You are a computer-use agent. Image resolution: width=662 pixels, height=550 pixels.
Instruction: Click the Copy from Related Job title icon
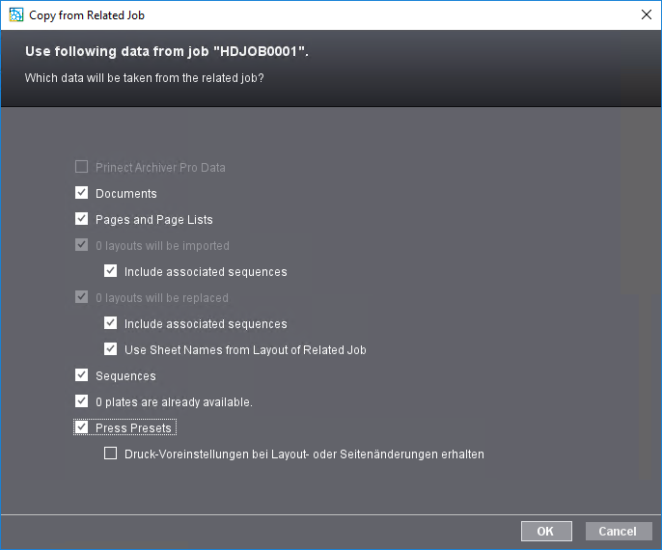pyautogui.click(x=14, y=14)
